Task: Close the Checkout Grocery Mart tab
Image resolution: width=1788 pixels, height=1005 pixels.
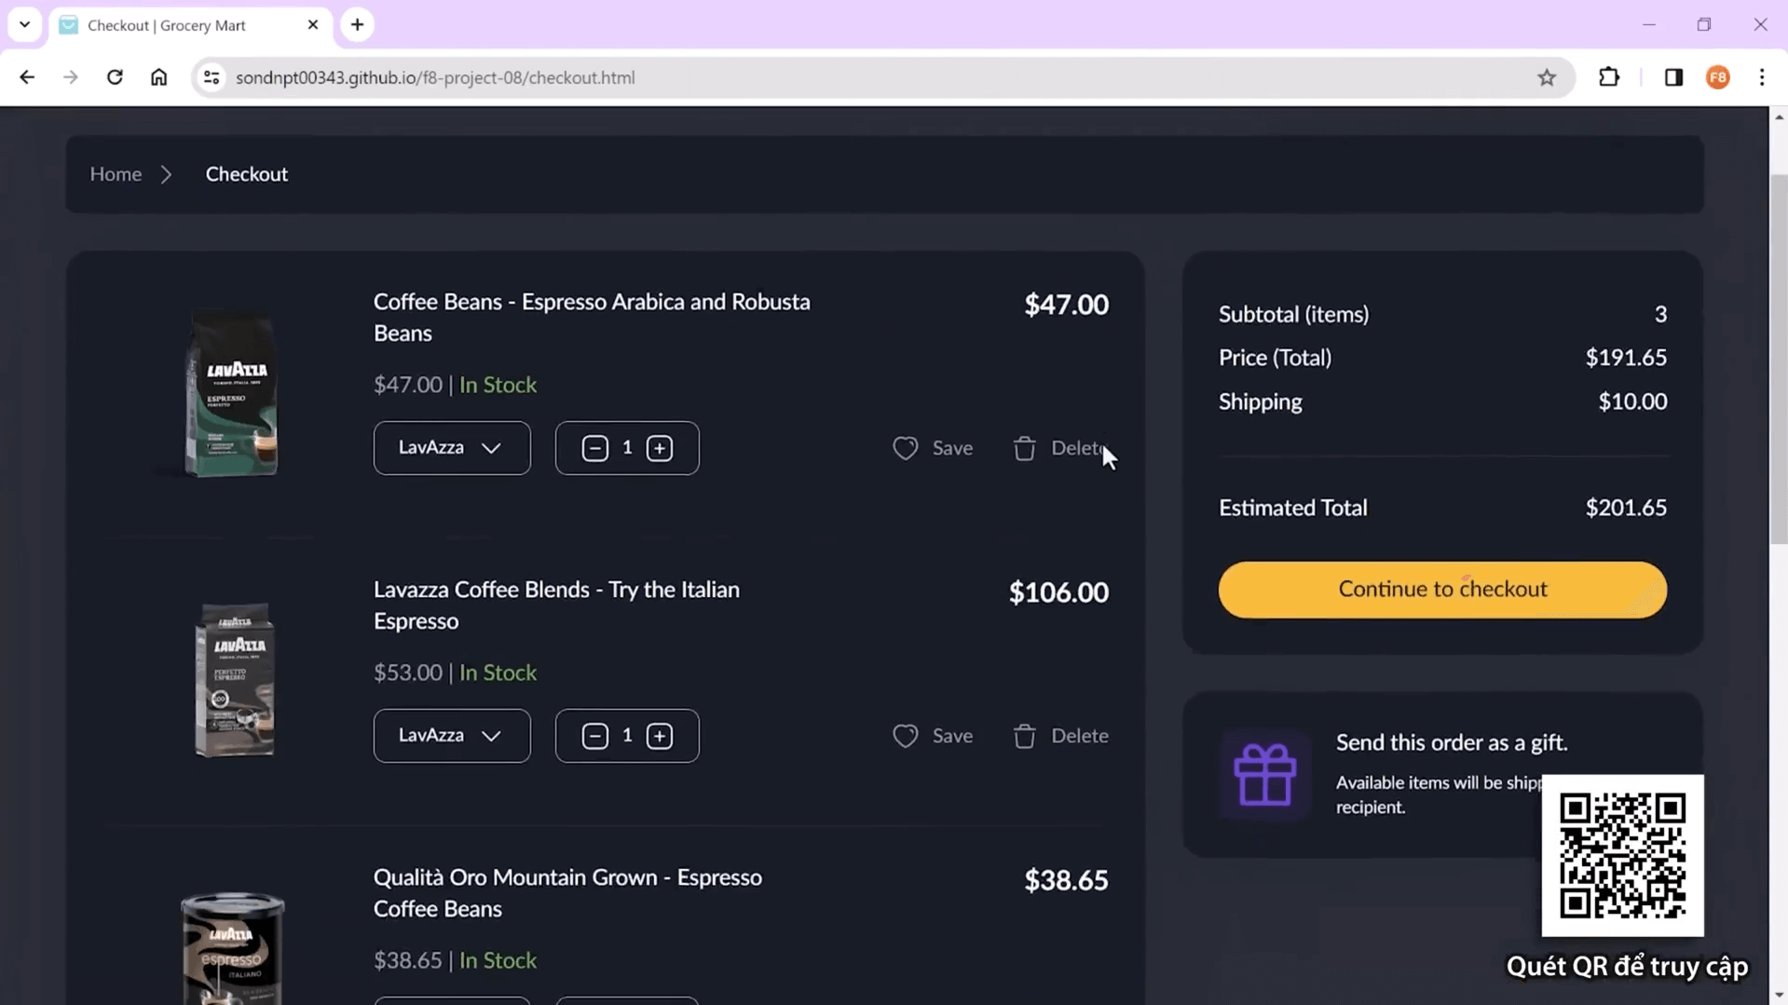Action: (313, 25)
